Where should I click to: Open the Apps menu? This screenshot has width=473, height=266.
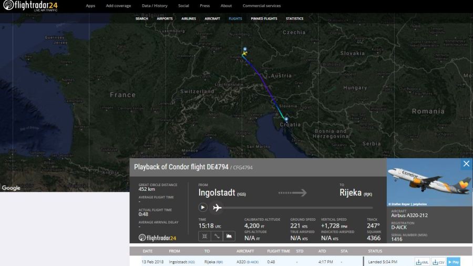point(90,6)
